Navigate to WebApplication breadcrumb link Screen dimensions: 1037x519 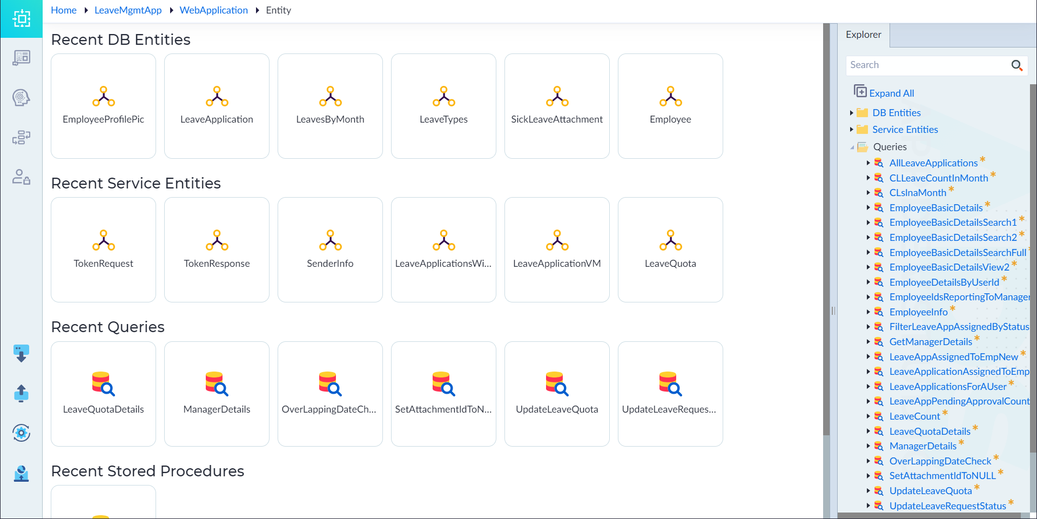[x=213, y=10]
